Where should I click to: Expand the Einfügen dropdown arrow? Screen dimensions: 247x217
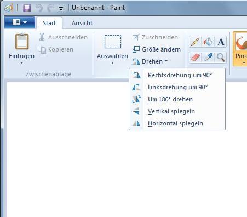(x=21, y=62)
